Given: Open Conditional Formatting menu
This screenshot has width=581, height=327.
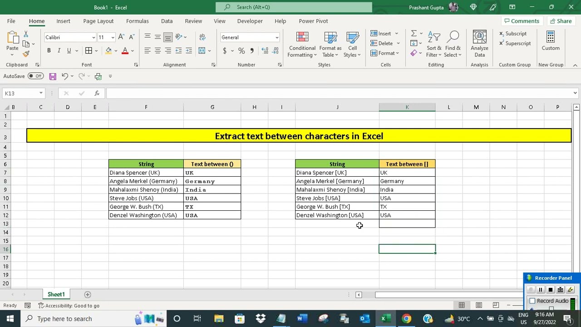Looking at the screenshot, I should 302,44.
